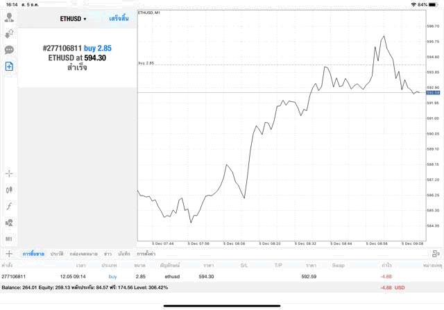Tap the order volume 2.85 cell
This screenshot has width=444, height=310.
coord(140,277)
